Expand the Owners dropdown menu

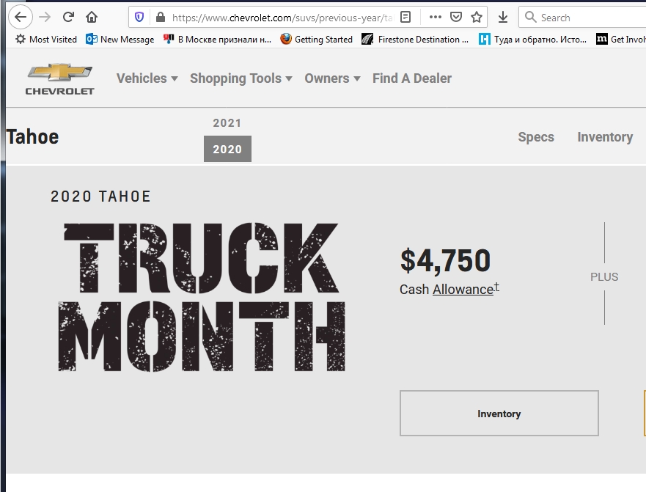332,78
